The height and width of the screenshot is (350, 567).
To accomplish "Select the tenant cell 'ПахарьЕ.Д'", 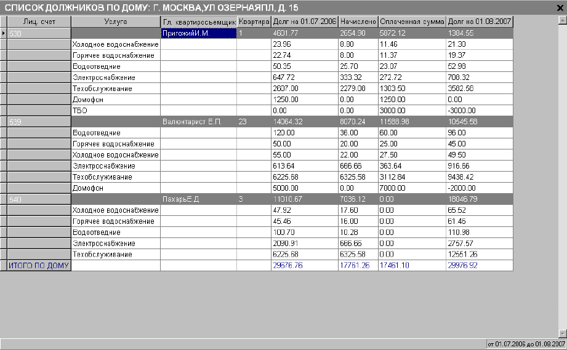I will (198, 199).
